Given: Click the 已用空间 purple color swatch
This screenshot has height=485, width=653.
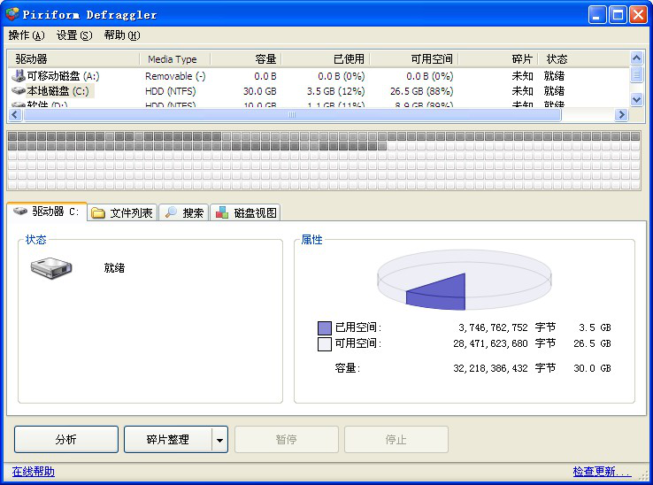Looking at the screenshot, I should (325, 328).
